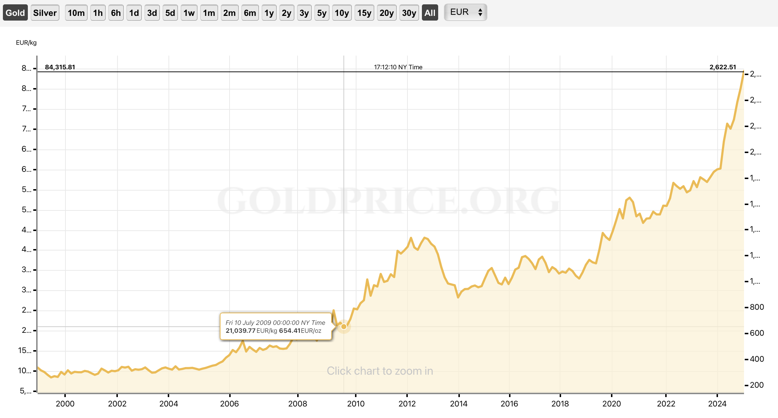Choose the 6h time range

coord(116,13)
